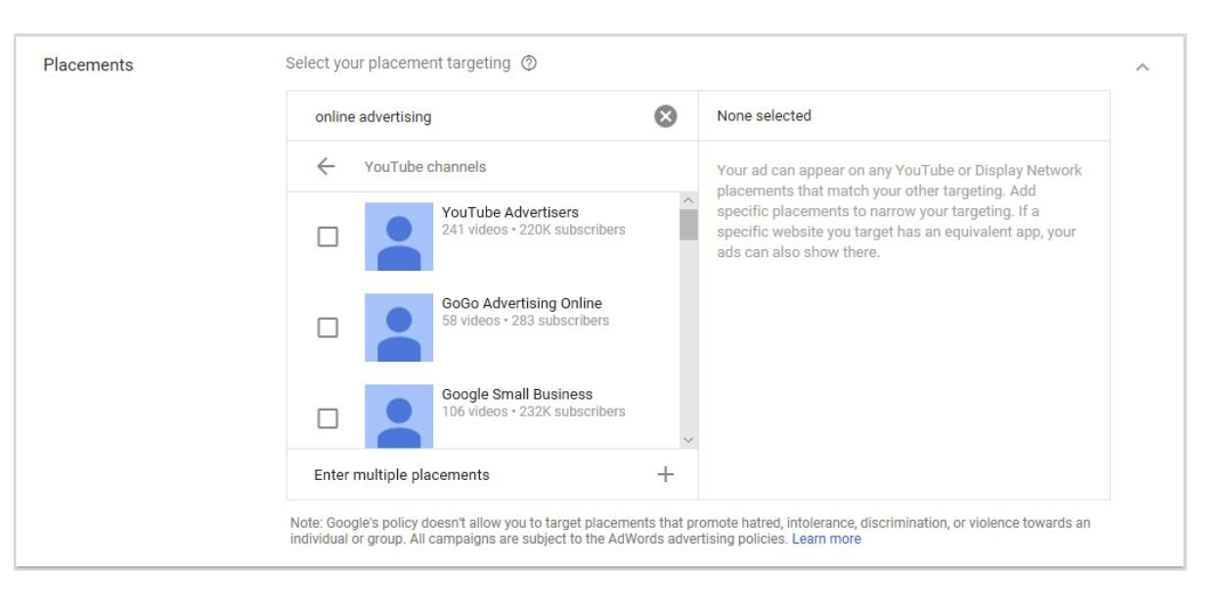Open YouTube Advertisers channel thumbnail
Screen dimensions: 1232x608
[399, 237]
